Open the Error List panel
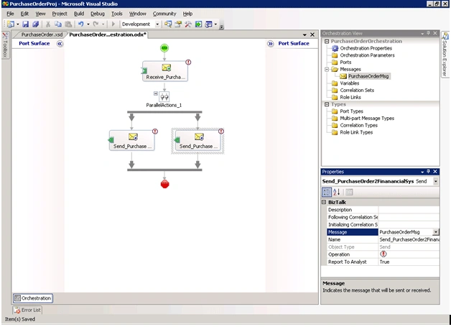The image size is (451, 327). (27, 310)
